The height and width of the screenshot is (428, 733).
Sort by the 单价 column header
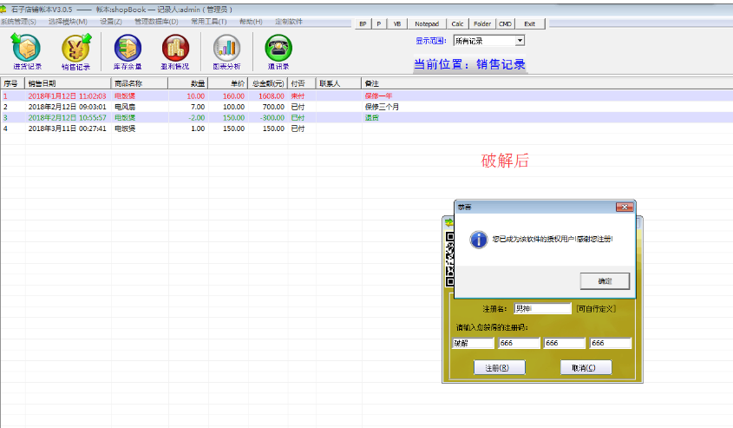coord(227,83)
